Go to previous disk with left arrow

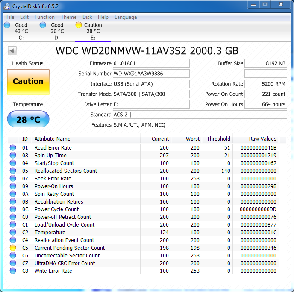tap(12, 50)
